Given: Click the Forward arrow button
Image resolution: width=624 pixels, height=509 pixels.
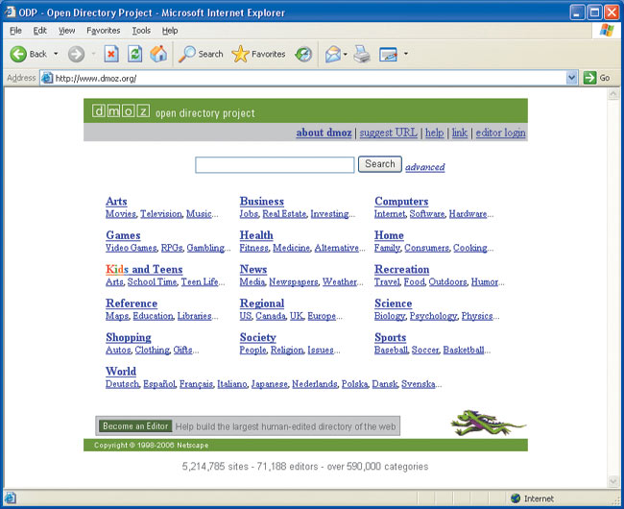Looking at the screenshot, I should click(x=76, y=54).
